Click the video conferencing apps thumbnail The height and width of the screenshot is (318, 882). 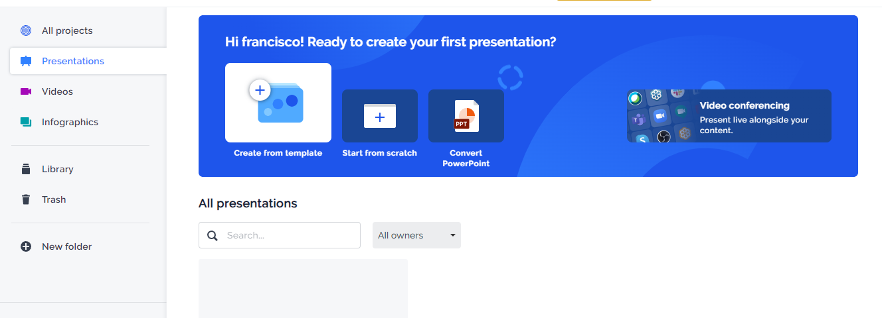[x=660, y=116]
